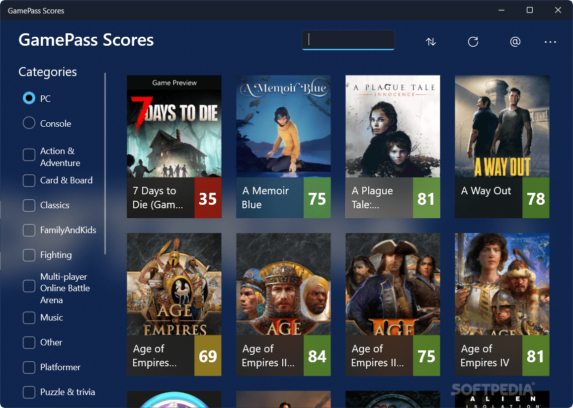This screenshot has width=573, height=408.
Task: Click the yellow 69 score badge
Action: 208,356
